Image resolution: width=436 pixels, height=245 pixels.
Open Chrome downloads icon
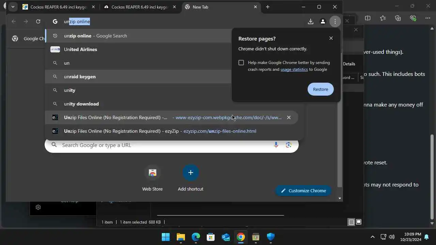tap(311, 21)
